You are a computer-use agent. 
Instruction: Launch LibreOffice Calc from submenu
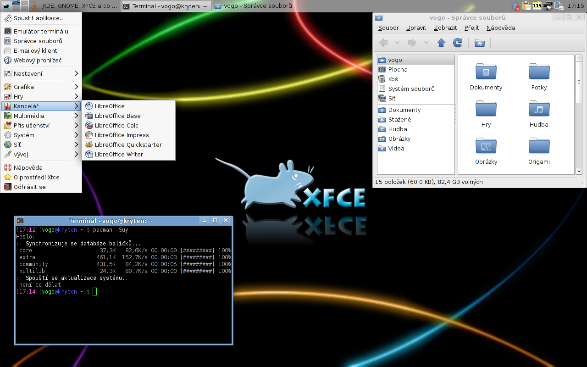point(116,126)
